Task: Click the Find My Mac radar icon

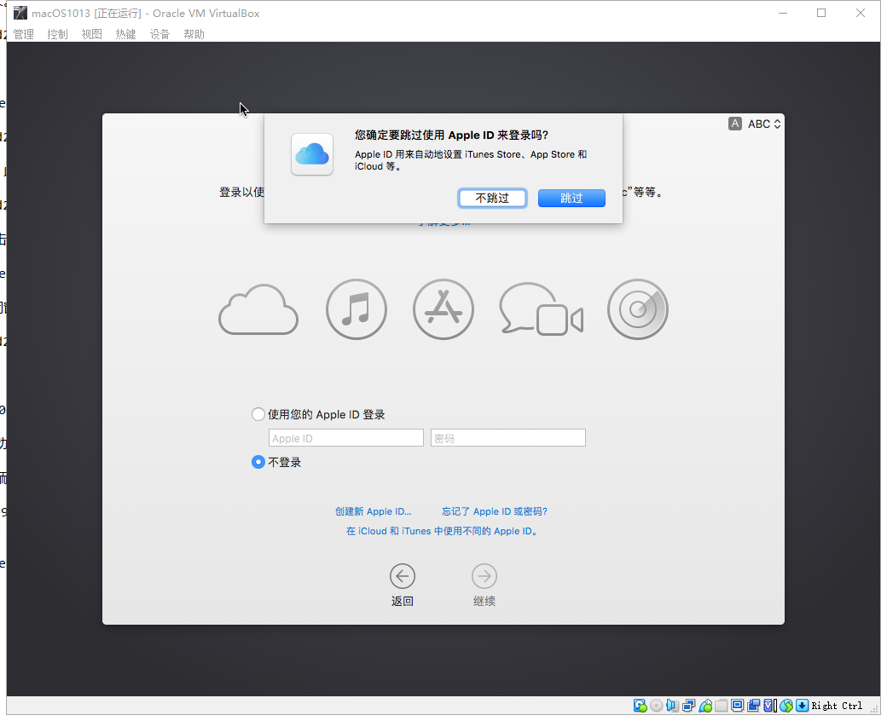Action: [x=638, y=309]
